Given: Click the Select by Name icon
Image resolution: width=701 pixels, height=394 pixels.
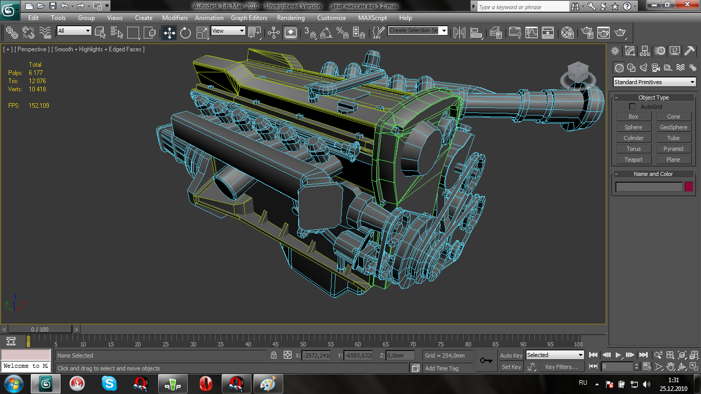Looking at the screenshot, I should [117, 33].
